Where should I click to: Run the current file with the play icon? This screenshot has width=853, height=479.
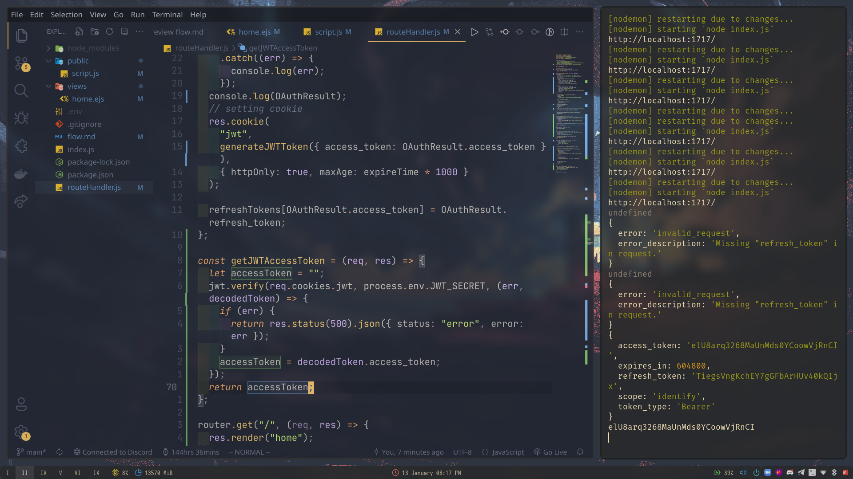coord(474,31)
